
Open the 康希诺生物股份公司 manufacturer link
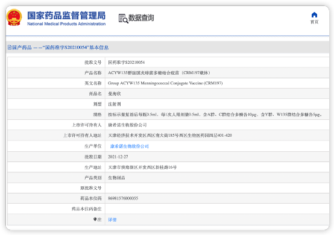129,146
